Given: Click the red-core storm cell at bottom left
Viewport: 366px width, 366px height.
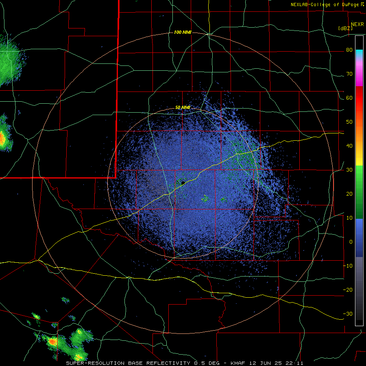Looking at the screenshot, I should point(53,342).
